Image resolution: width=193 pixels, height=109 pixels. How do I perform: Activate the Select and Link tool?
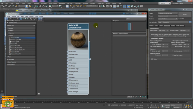click(x=9, y=6)
